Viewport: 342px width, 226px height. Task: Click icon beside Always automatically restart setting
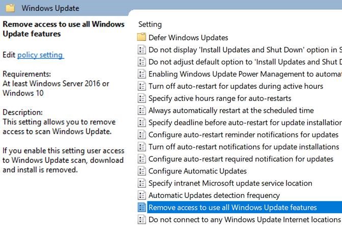[142, 110]
